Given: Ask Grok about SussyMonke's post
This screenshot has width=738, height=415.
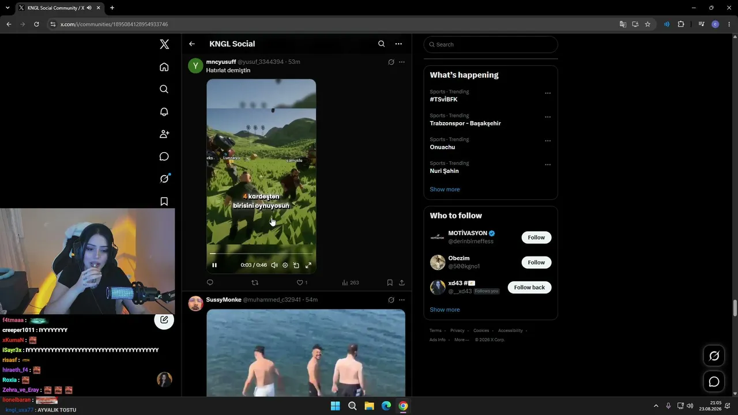Looking at the screenshot, I should point(391,300).
